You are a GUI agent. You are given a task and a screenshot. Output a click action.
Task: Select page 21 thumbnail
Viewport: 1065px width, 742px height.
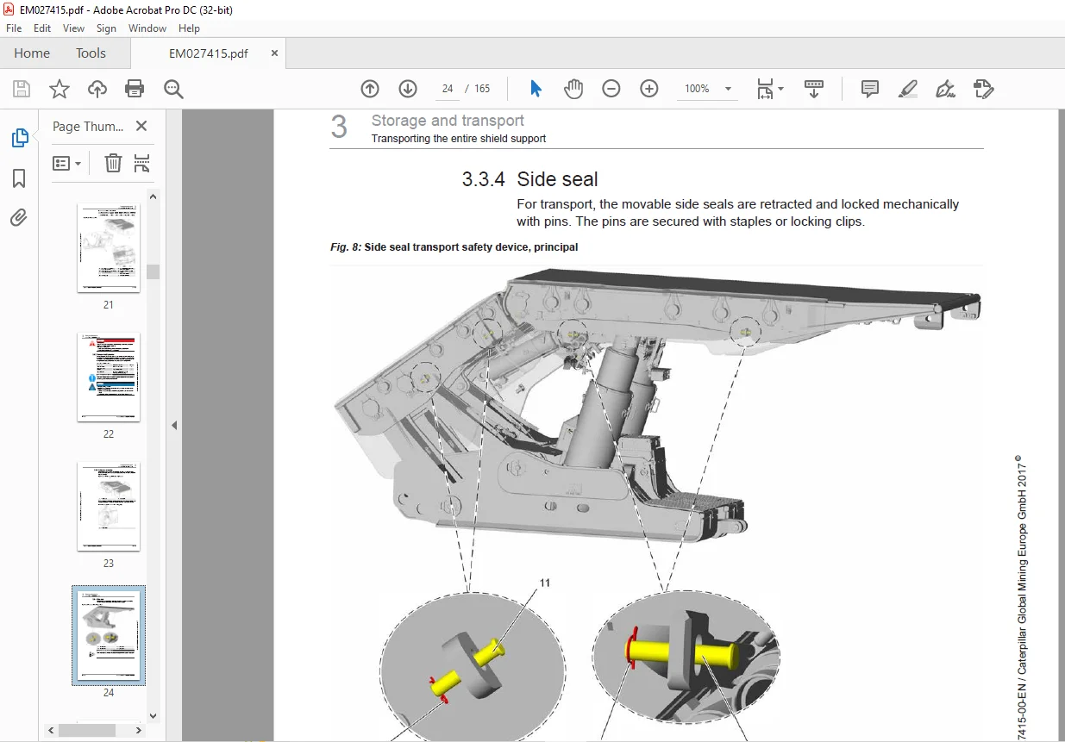(x=109, y=248)
